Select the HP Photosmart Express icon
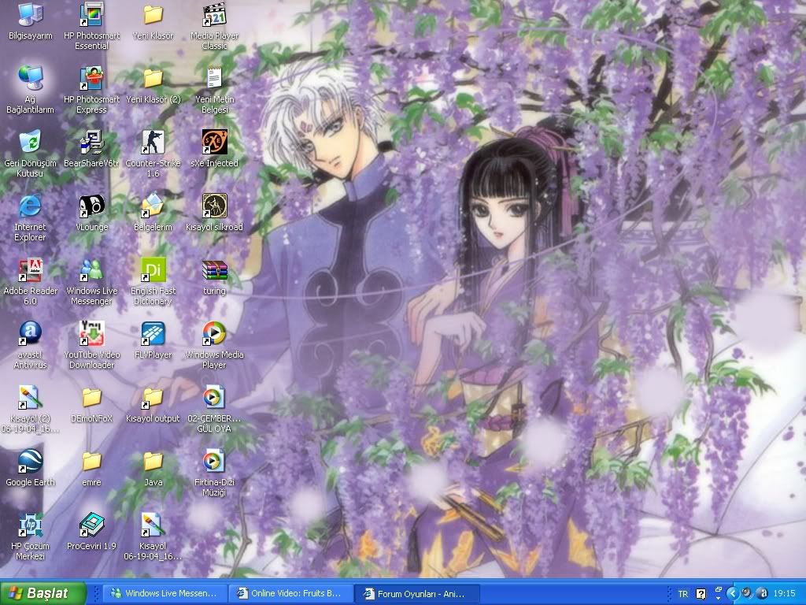 (x=91, y=90)
